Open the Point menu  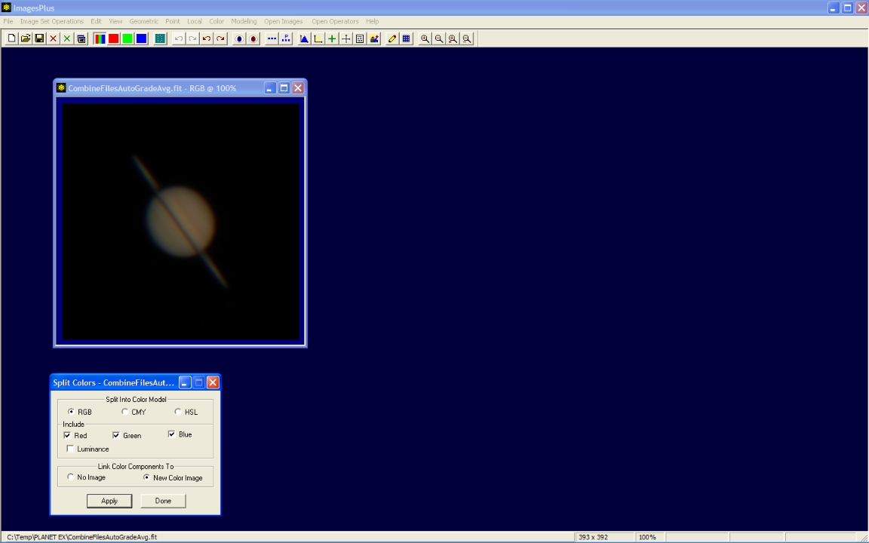pos(172,21)
